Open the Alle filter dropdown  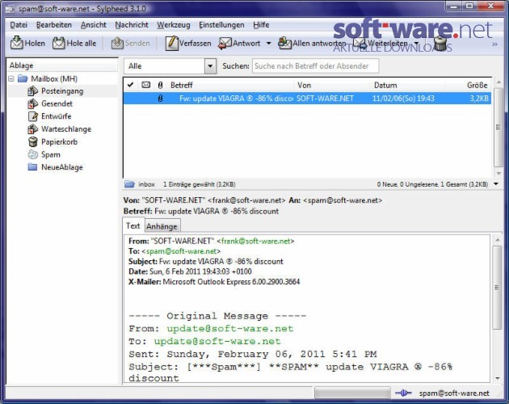[x=210, y=66]
